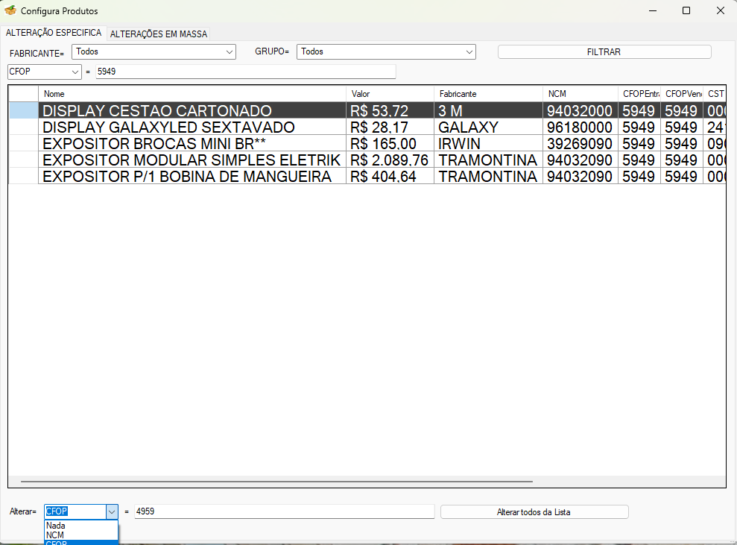Screen dimensions: 737x545
Task: Click the value cell R$ 53,72
Action: (x=390, y=110)
